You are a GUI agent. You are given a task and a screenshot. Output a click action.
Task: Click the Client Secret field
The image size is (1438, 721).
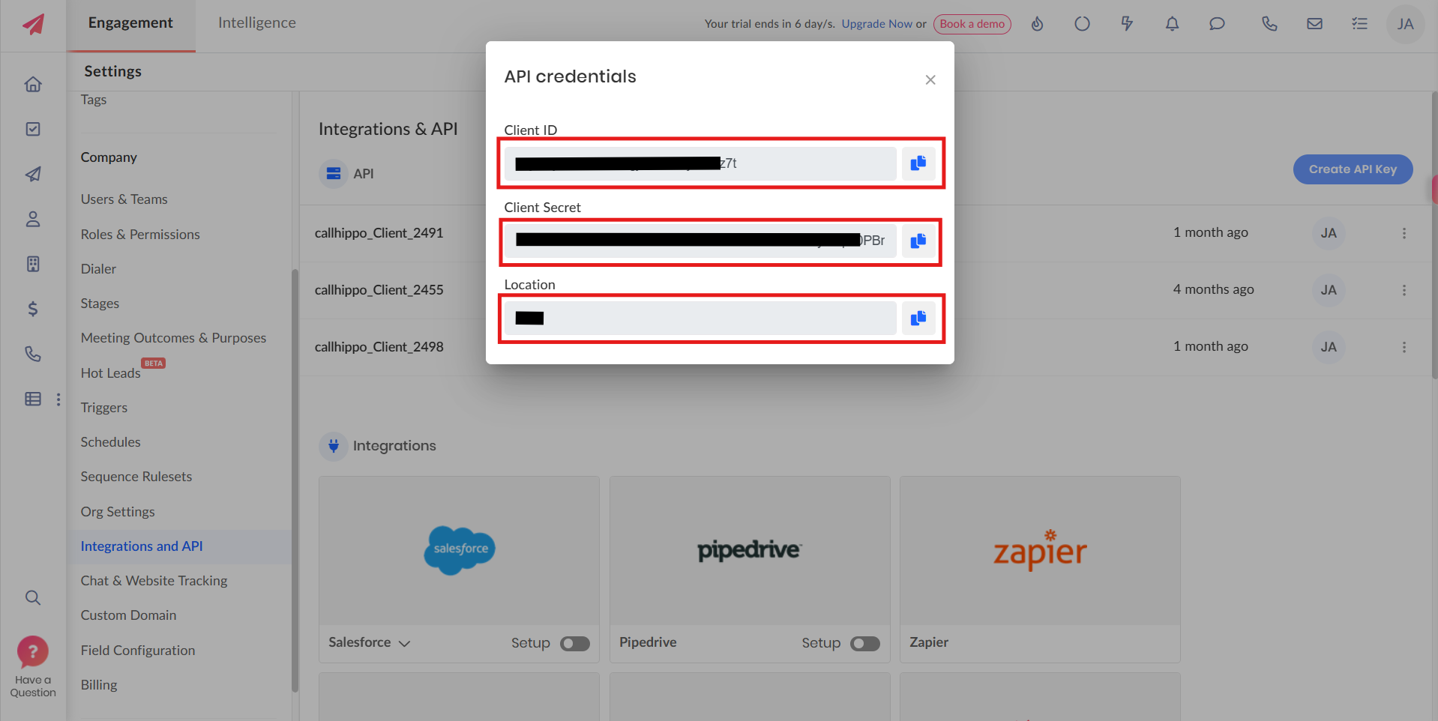click(700, 241)
